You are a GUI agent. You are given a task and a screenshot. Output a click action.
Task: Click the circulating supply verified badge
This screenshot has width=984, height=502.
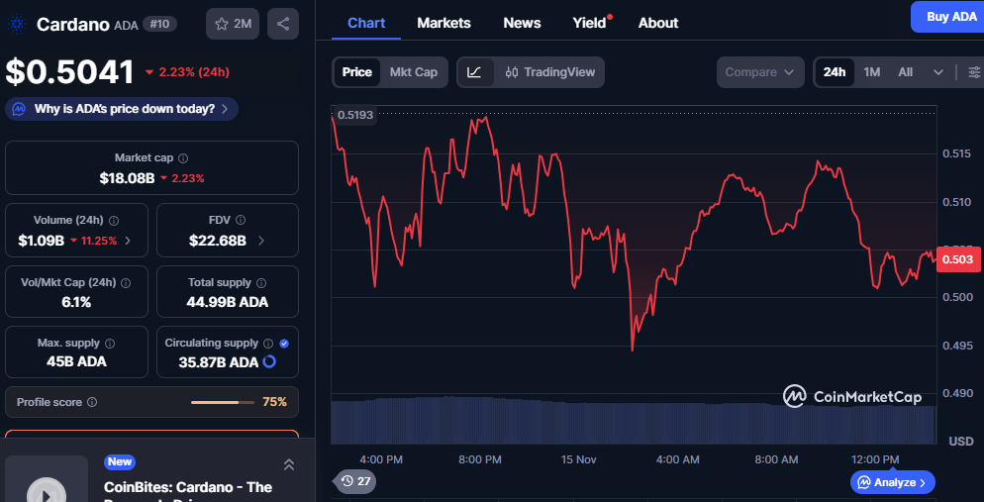click(x=284, y=344)
